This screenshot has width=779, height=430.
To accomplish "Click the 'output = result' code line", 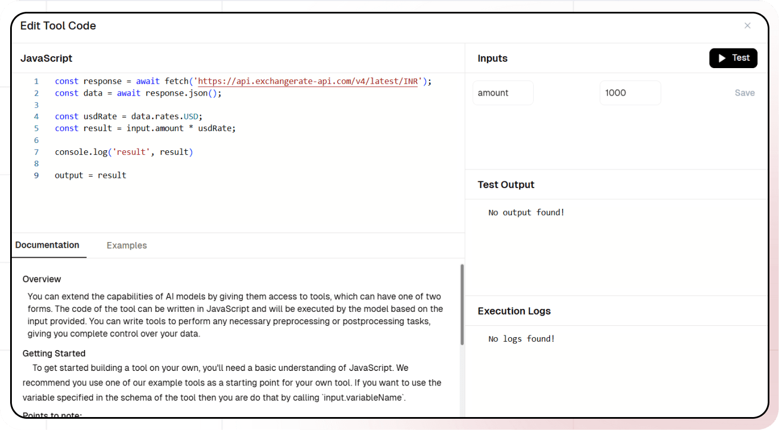I will (90, 176).
